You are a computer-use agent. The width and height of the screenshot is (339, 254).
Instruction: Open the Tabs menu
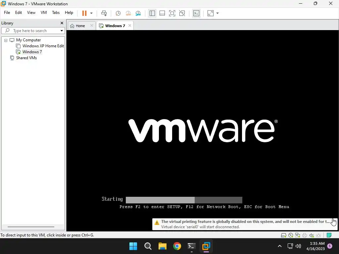56,13
